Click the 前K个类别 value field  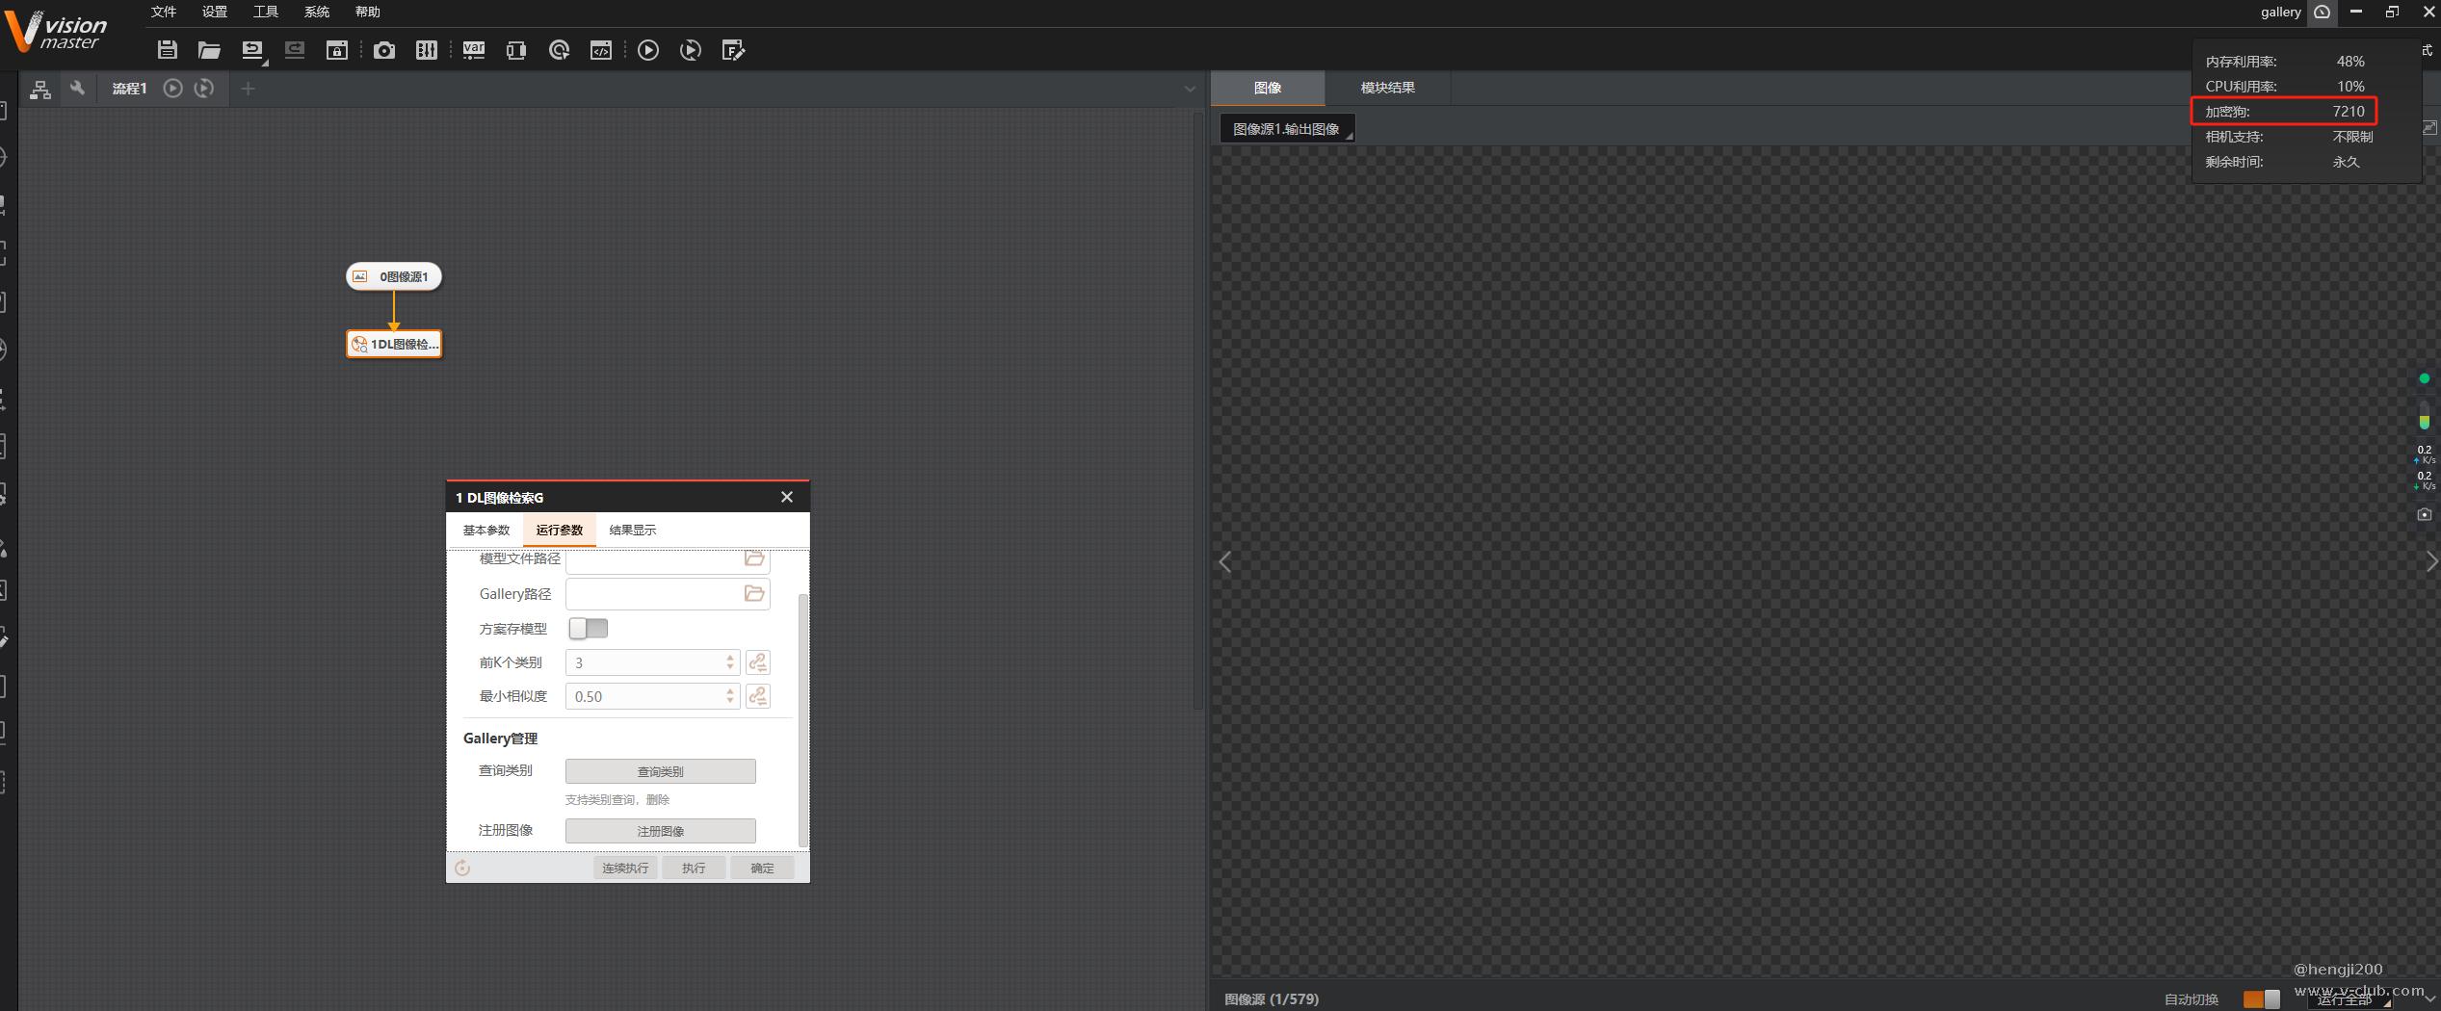645,662
